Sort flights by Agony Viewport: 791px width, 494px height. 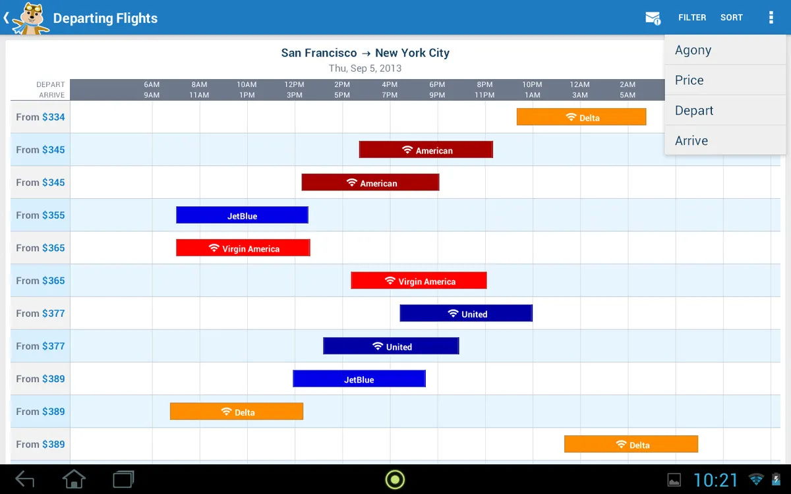(x=726, y=50)
